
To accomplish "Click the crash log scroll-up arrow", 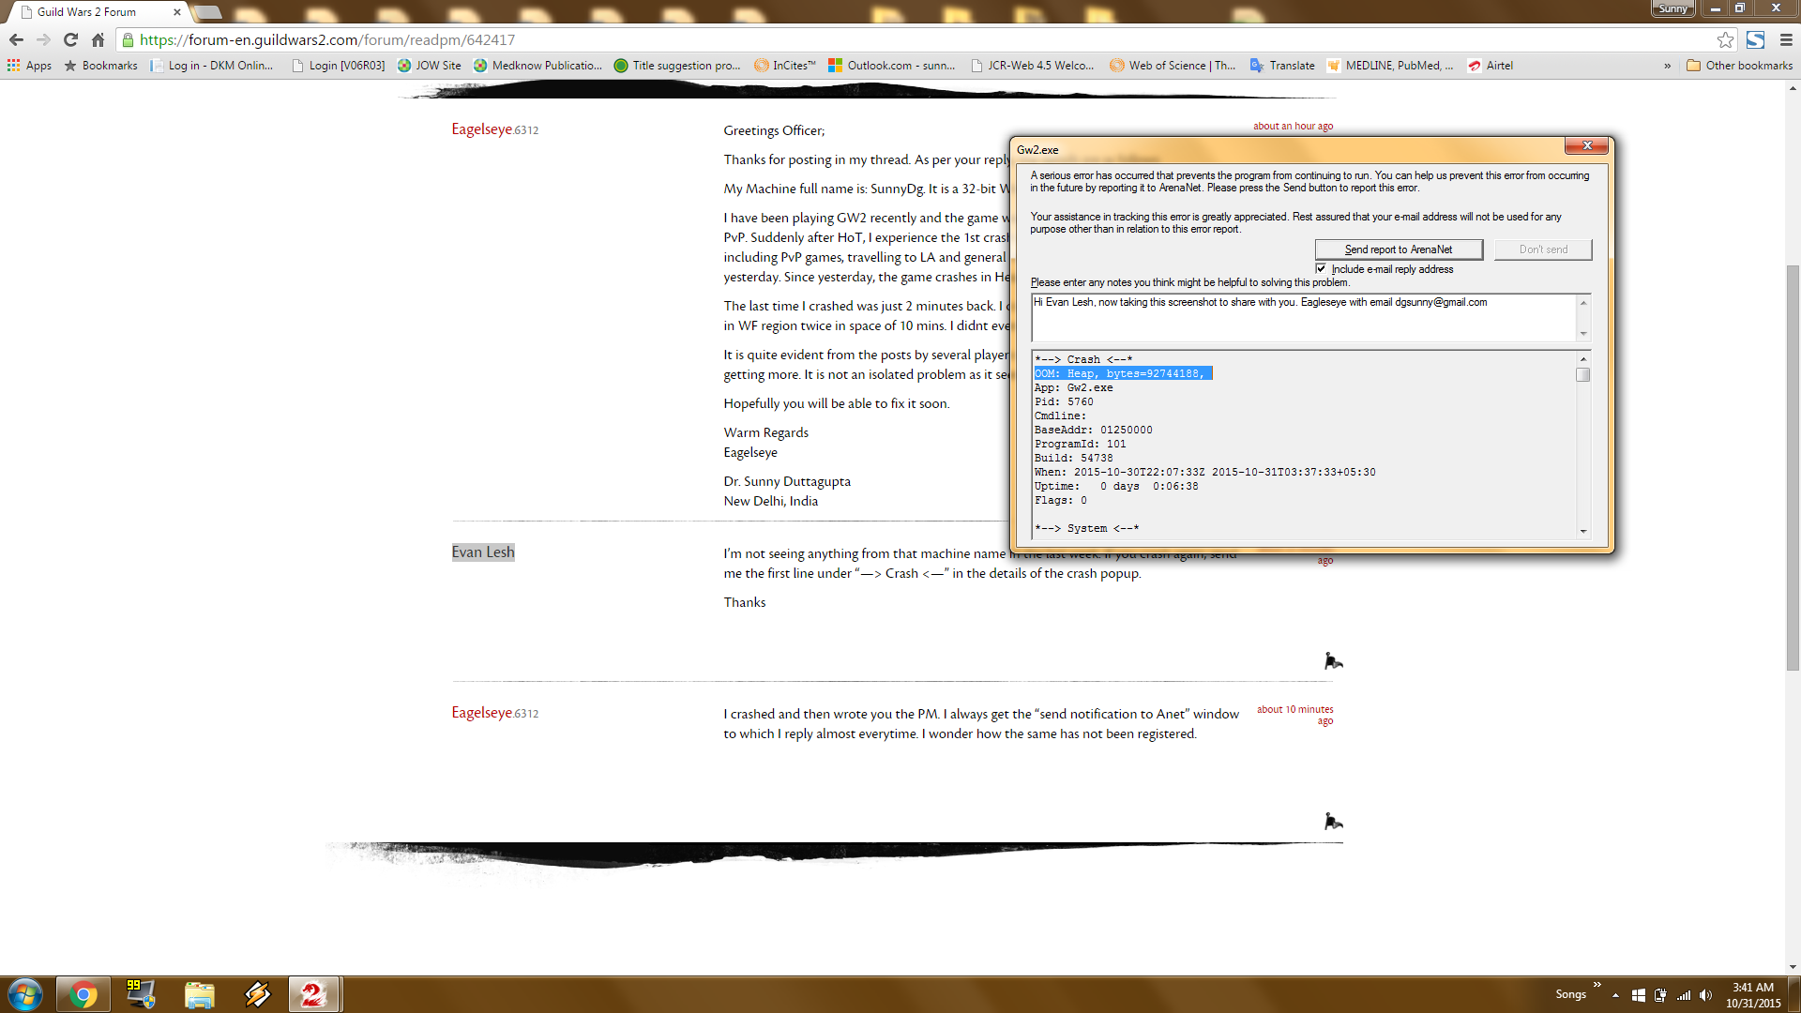I will (1583, 359).
